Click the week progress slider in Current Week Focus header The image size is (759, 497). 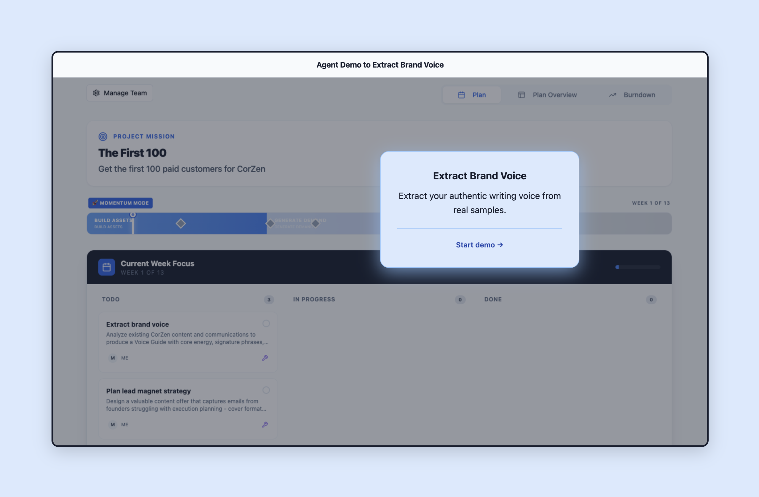tap(637, 267)
